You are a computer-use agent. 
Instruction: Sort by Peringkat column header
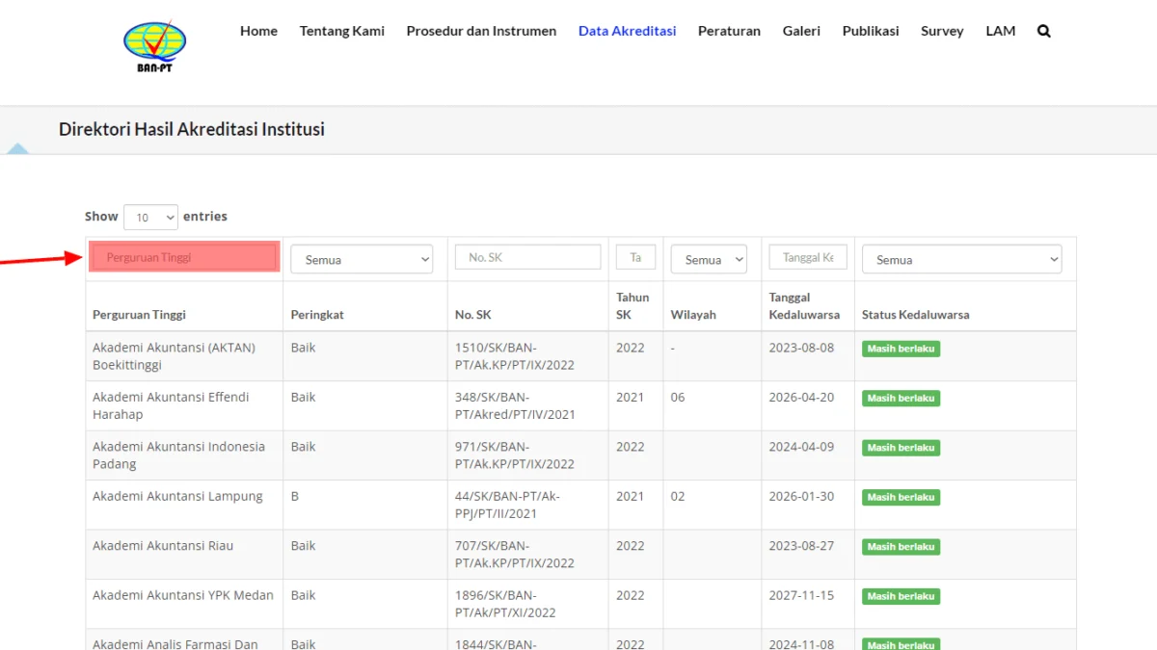point(317,315)
